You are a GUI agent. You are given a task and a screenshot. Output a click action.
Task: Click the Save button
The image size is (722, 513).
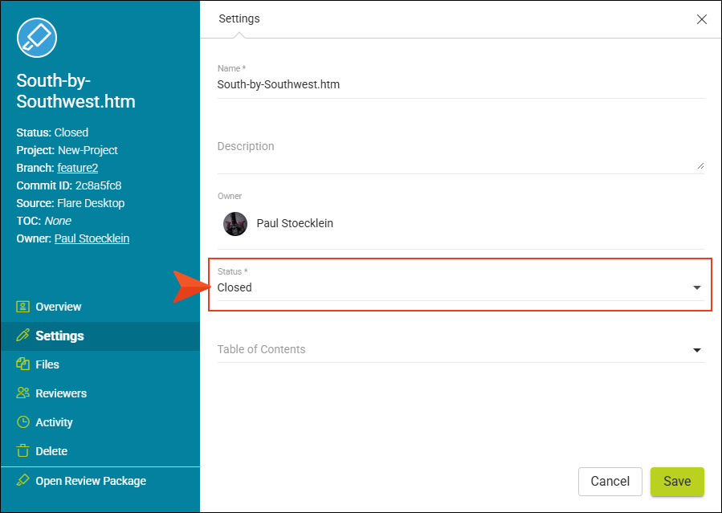click(x=677, y=481)
